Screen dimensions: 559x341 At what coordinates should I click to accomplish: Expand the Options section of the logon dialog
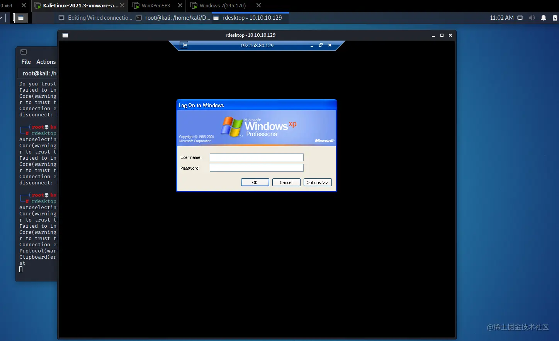coord(318,182)
